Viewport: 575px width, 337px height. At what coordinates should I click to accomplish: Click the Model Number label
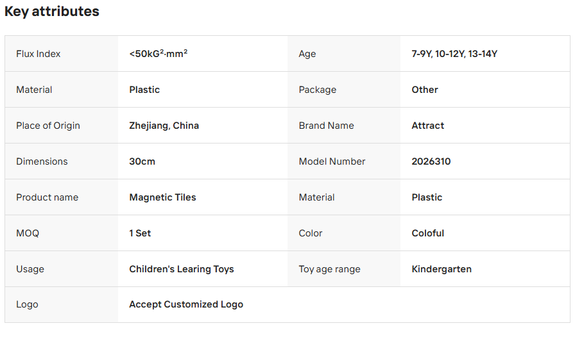click(332, 161)
